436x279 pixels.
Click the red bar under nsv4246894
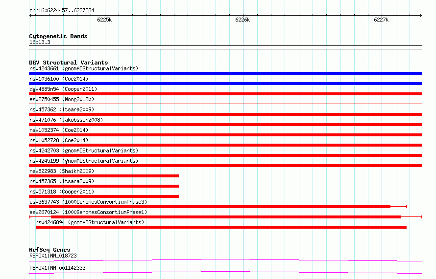point(221,227)
